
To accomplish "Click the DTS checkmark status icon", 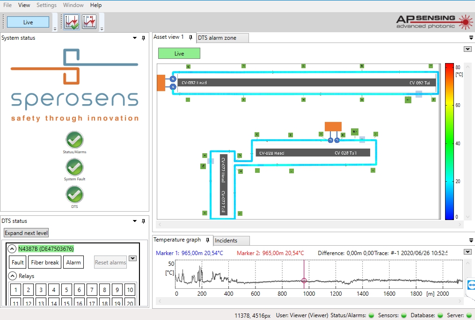I will 74,194.
